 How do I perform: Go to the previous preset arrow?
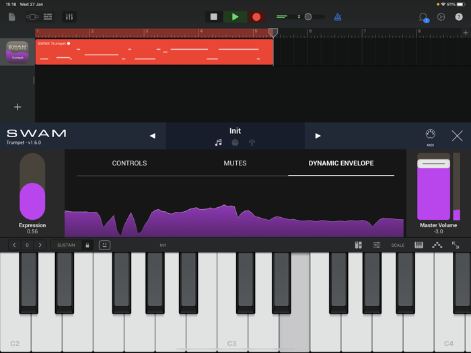click(153, 136)
